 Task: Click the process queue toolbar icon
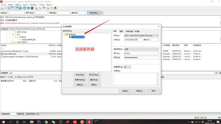tap(28, 8)
